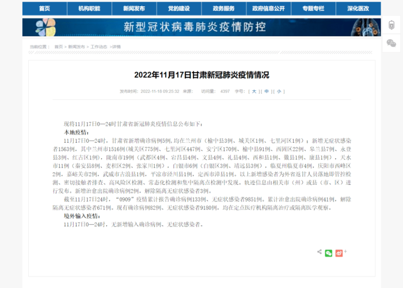Click the visit count 4397
The image size is (403, 288).
point(225,91)
